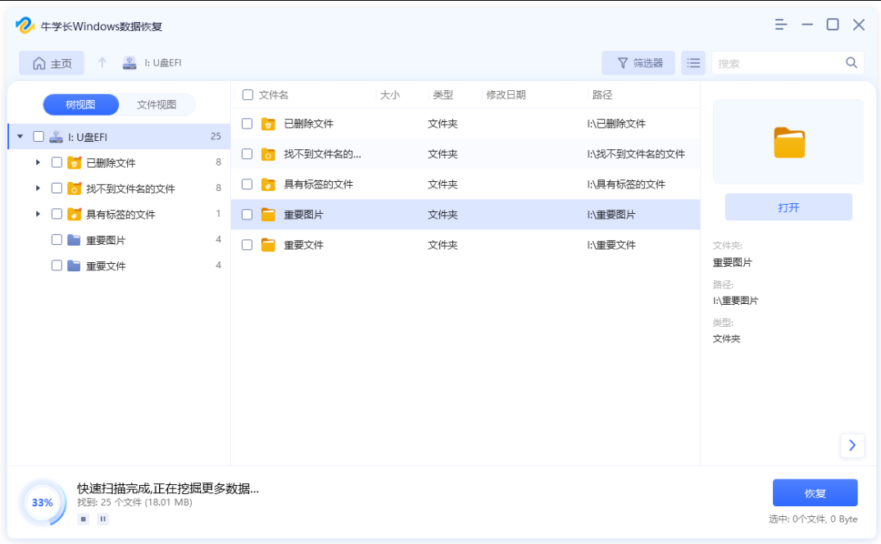This screenshot has height=544, width=881.
Task: Click 重要图片 folder icon in file list
Action: tap(269, 215)
